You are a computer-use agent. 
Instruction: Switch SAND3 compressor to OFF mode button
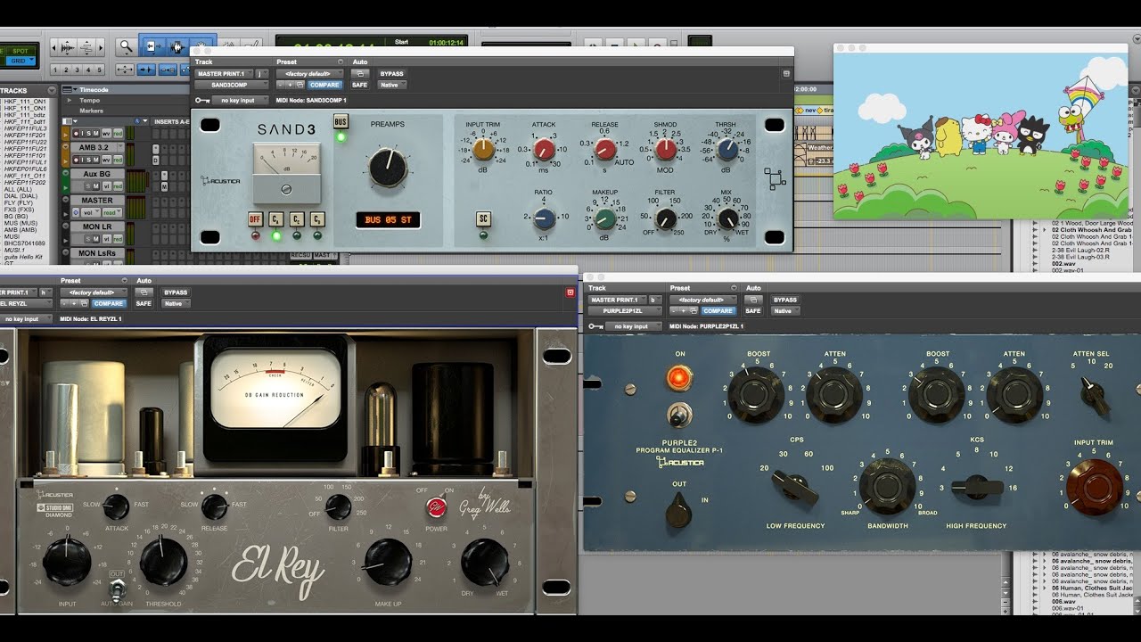pyautogui.click(x=255, y=219)
